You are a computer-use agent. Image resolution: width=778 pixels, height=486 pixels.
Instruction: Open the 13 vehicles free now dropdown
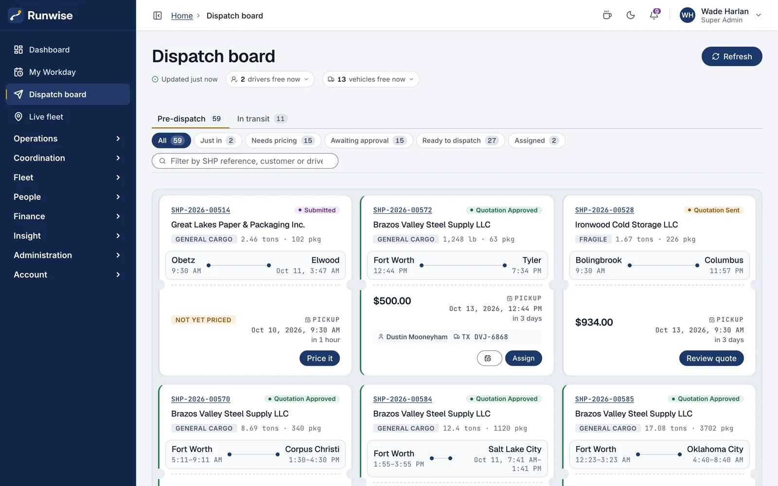(371, 79)
